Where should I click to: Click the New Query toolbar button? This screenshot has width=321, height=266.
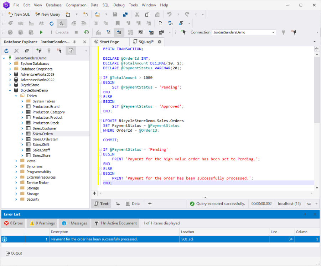coord(48,14)
